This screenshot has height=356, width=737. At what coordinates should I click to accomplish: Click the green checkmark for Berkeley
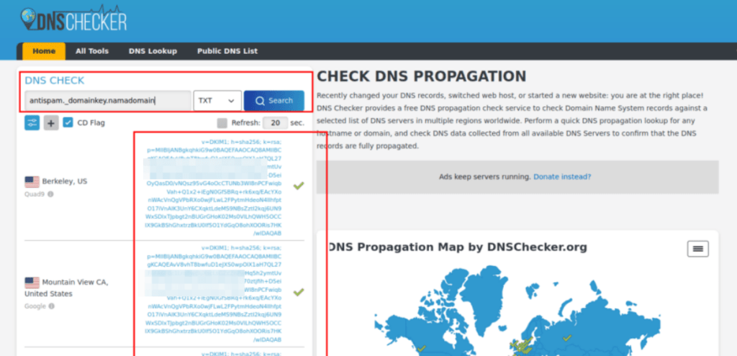[x=299, y=186]
